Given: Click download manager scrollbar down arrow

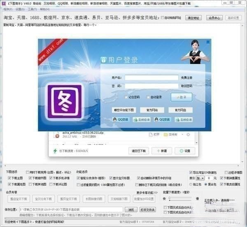Looking at the screenshot, I should (x=196, y=143).
